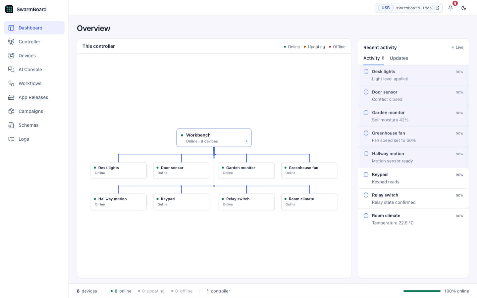
Task: Click 'Motion sensor ready' activity text
Action: [x=392, y=161]
